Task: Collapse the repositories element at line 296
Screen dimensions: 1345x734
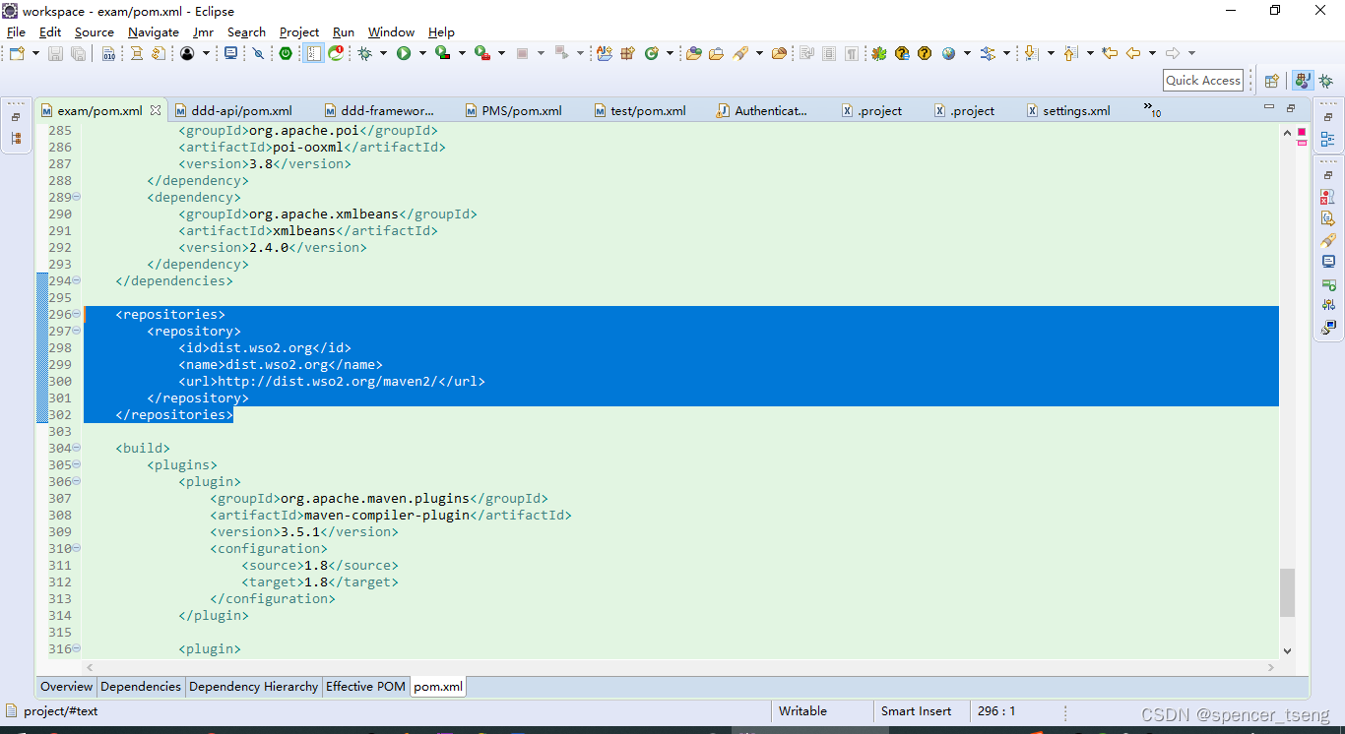Action: [76, 314]
